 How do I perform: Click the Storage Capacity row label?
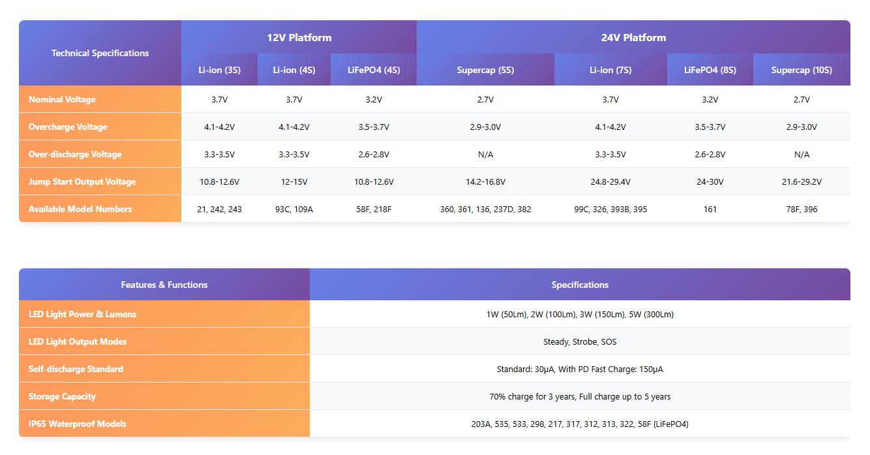tap(62, 396)
